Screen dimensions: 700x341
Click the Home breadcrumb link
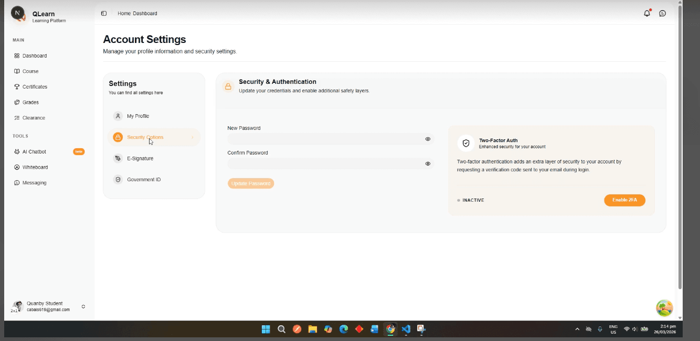click(x=124, y=13)
